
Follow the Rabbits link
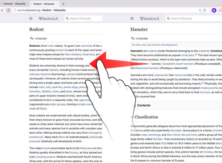(46, 91)
